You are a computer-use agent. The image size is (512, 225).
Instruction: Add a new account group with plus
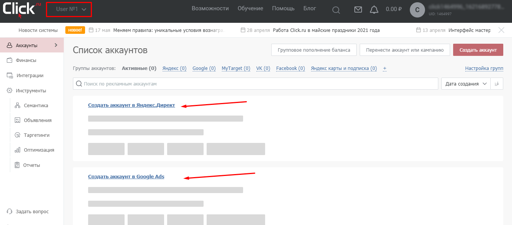coord(384,68)
